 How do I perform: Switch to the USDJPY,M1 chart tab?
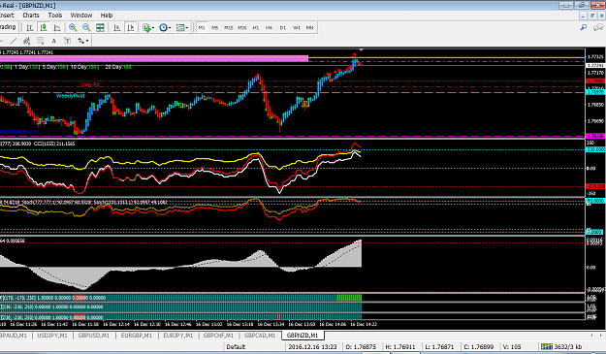(51, 336)
